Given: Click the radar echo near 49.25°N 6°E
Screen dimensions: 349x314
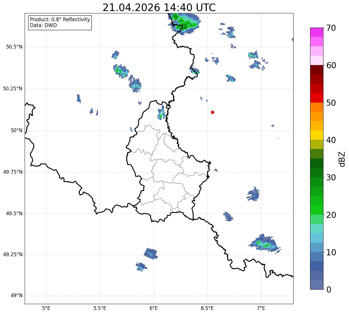Looking at the screenshot, I should pyautogui.click(x=151, y=253).
